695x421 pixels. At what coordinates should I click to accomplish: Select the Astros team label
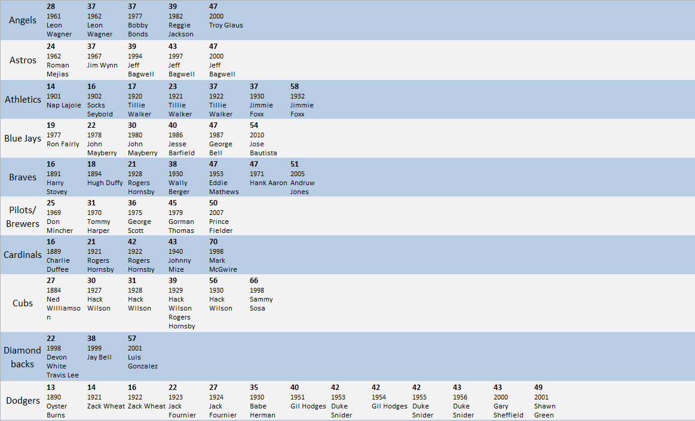(23, 60)
